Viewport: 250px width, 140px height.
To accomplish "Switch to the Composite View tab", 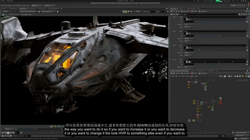I will coord(32,9).
